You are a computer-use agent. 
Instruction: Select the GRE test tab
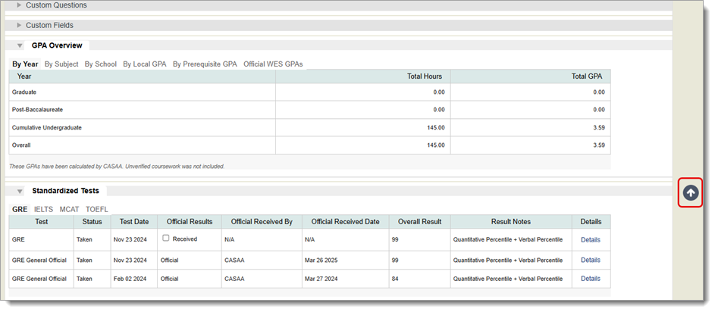20,209
